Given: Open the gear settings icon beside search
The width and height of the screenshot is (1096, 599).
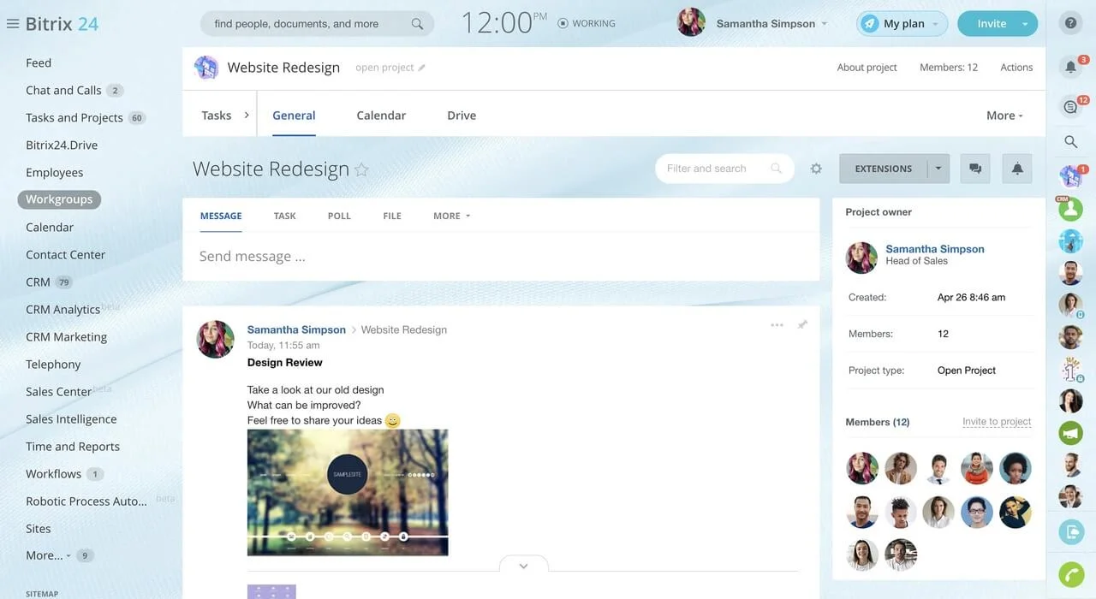Looking at the screenshot, I should (816, 169).
